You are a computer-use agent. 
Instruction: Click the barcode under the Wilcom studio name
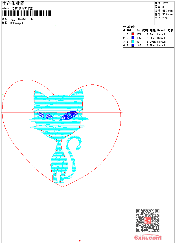point(27,13)
